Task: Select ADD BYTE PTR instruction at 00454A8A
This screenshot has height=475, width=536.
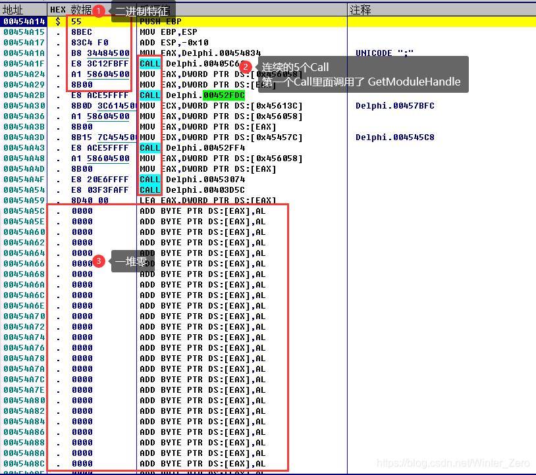Action: 203,453
